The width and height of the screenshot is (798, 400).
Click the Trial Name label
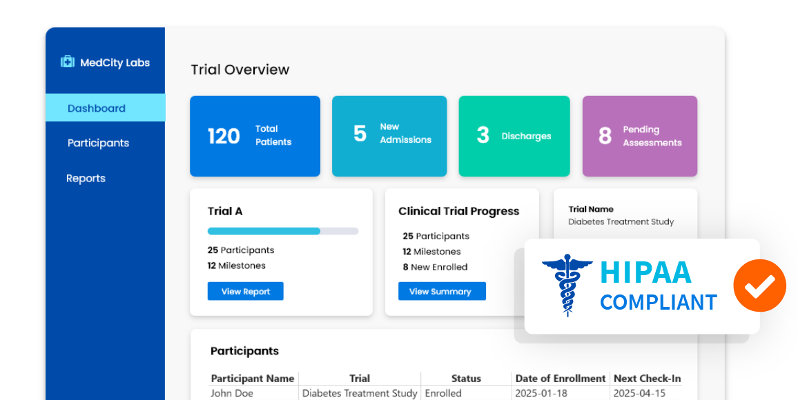click(x=591, y=209)
